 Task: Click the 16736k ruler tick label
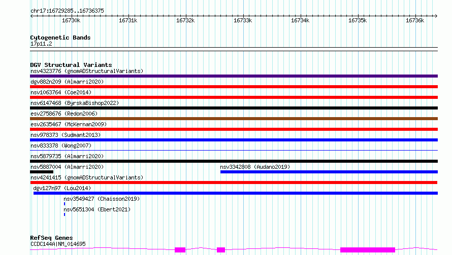click(415, 20)
